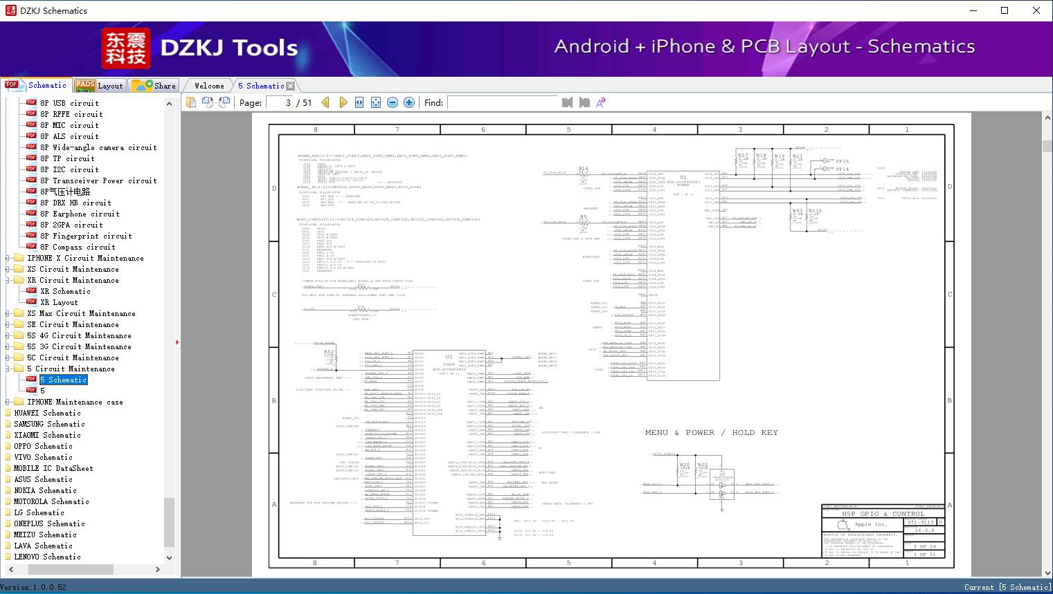Zoom out with the minus icon
This screenshot has width=1053, height=594.
[x=393, y=102]
